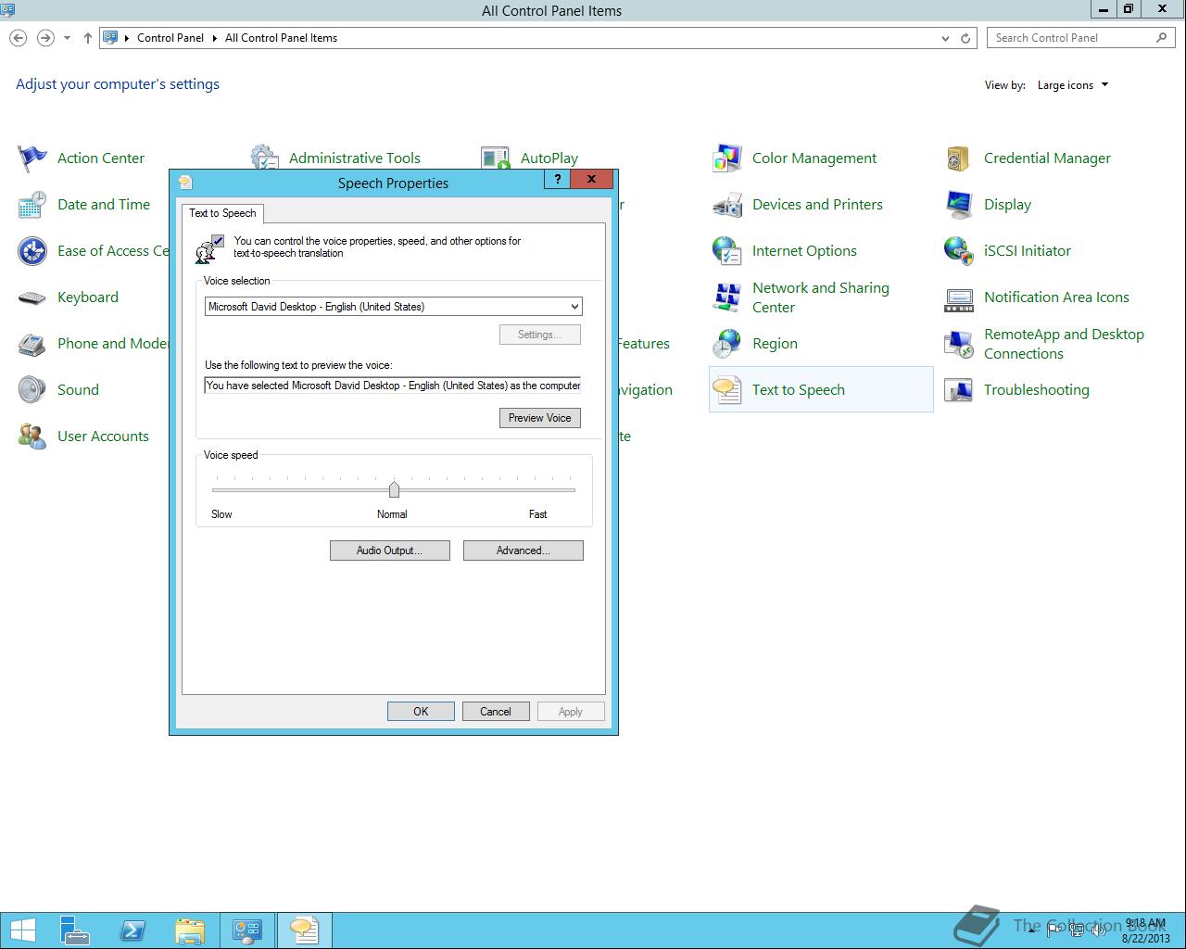The image size is (1186, 949).
Task: Open Credential Manager safe icon
Action: click(x=959, y=158)
